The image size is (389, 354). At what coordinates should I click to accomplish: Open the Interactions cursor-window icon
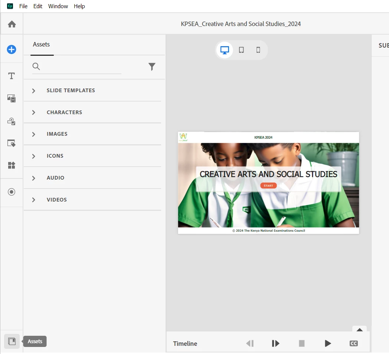(12, 143)
